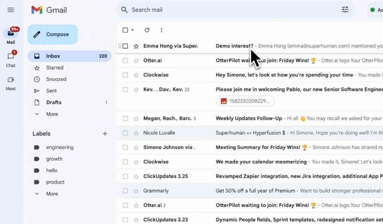
Task: Star the Clockwise 'calendar mesmerizing' email
Action: click(136, 162)
